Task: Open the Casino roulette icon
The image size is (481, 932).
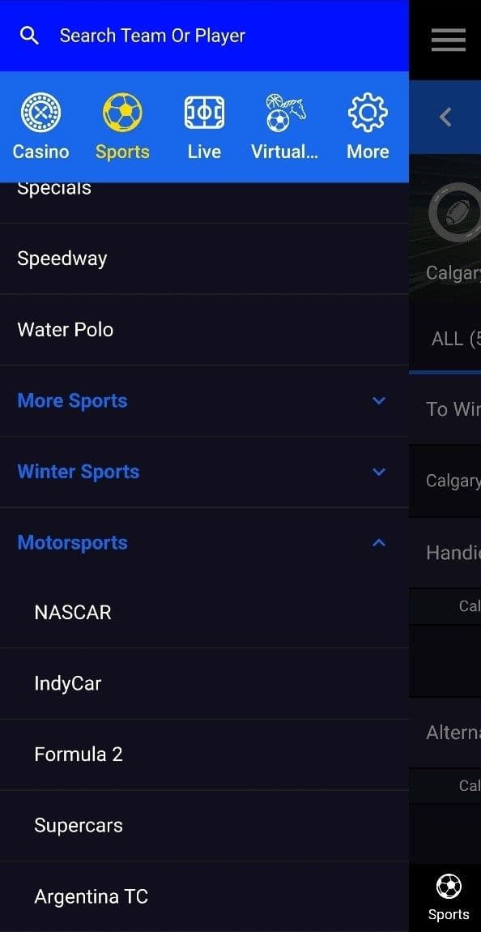Action: pyautogui.click(x=40, y=113)
